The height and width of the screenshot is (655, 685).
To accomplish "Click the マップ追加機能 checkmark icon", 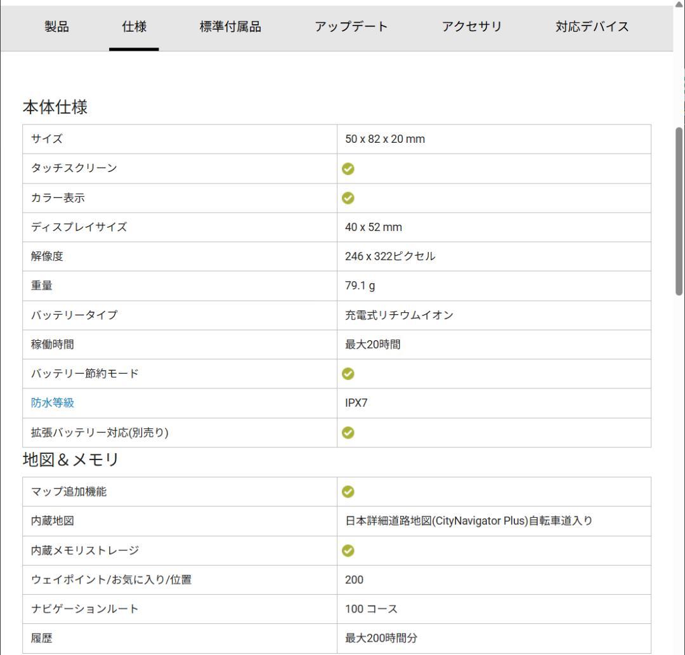I will coord(348,491).
